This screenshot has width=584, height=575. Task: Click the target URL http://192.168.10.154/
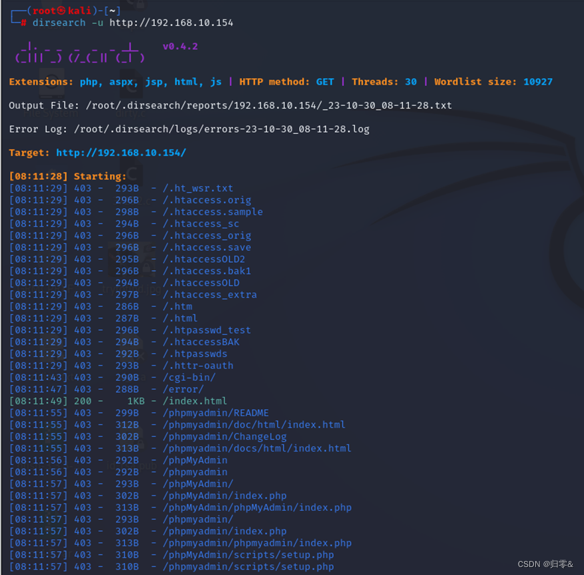(121, 152)
